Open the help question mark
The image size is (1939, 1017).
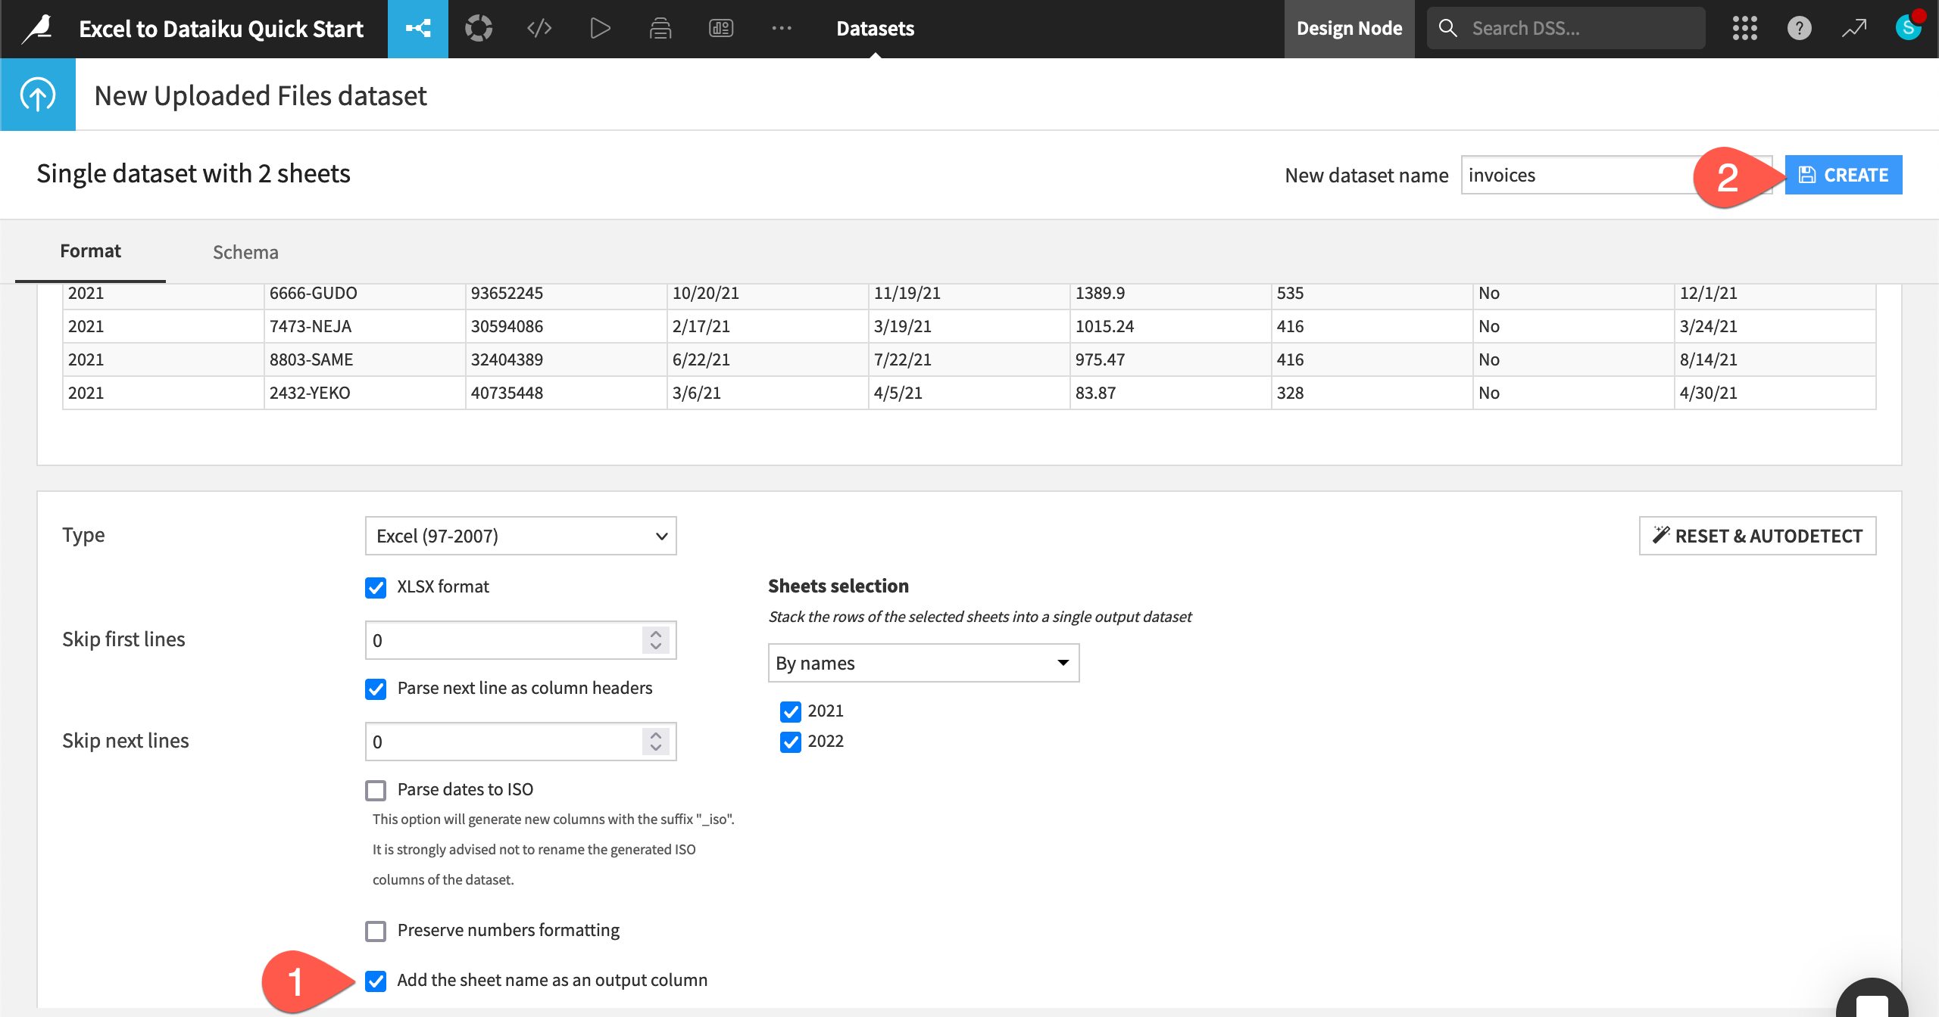coord(1799,28)
